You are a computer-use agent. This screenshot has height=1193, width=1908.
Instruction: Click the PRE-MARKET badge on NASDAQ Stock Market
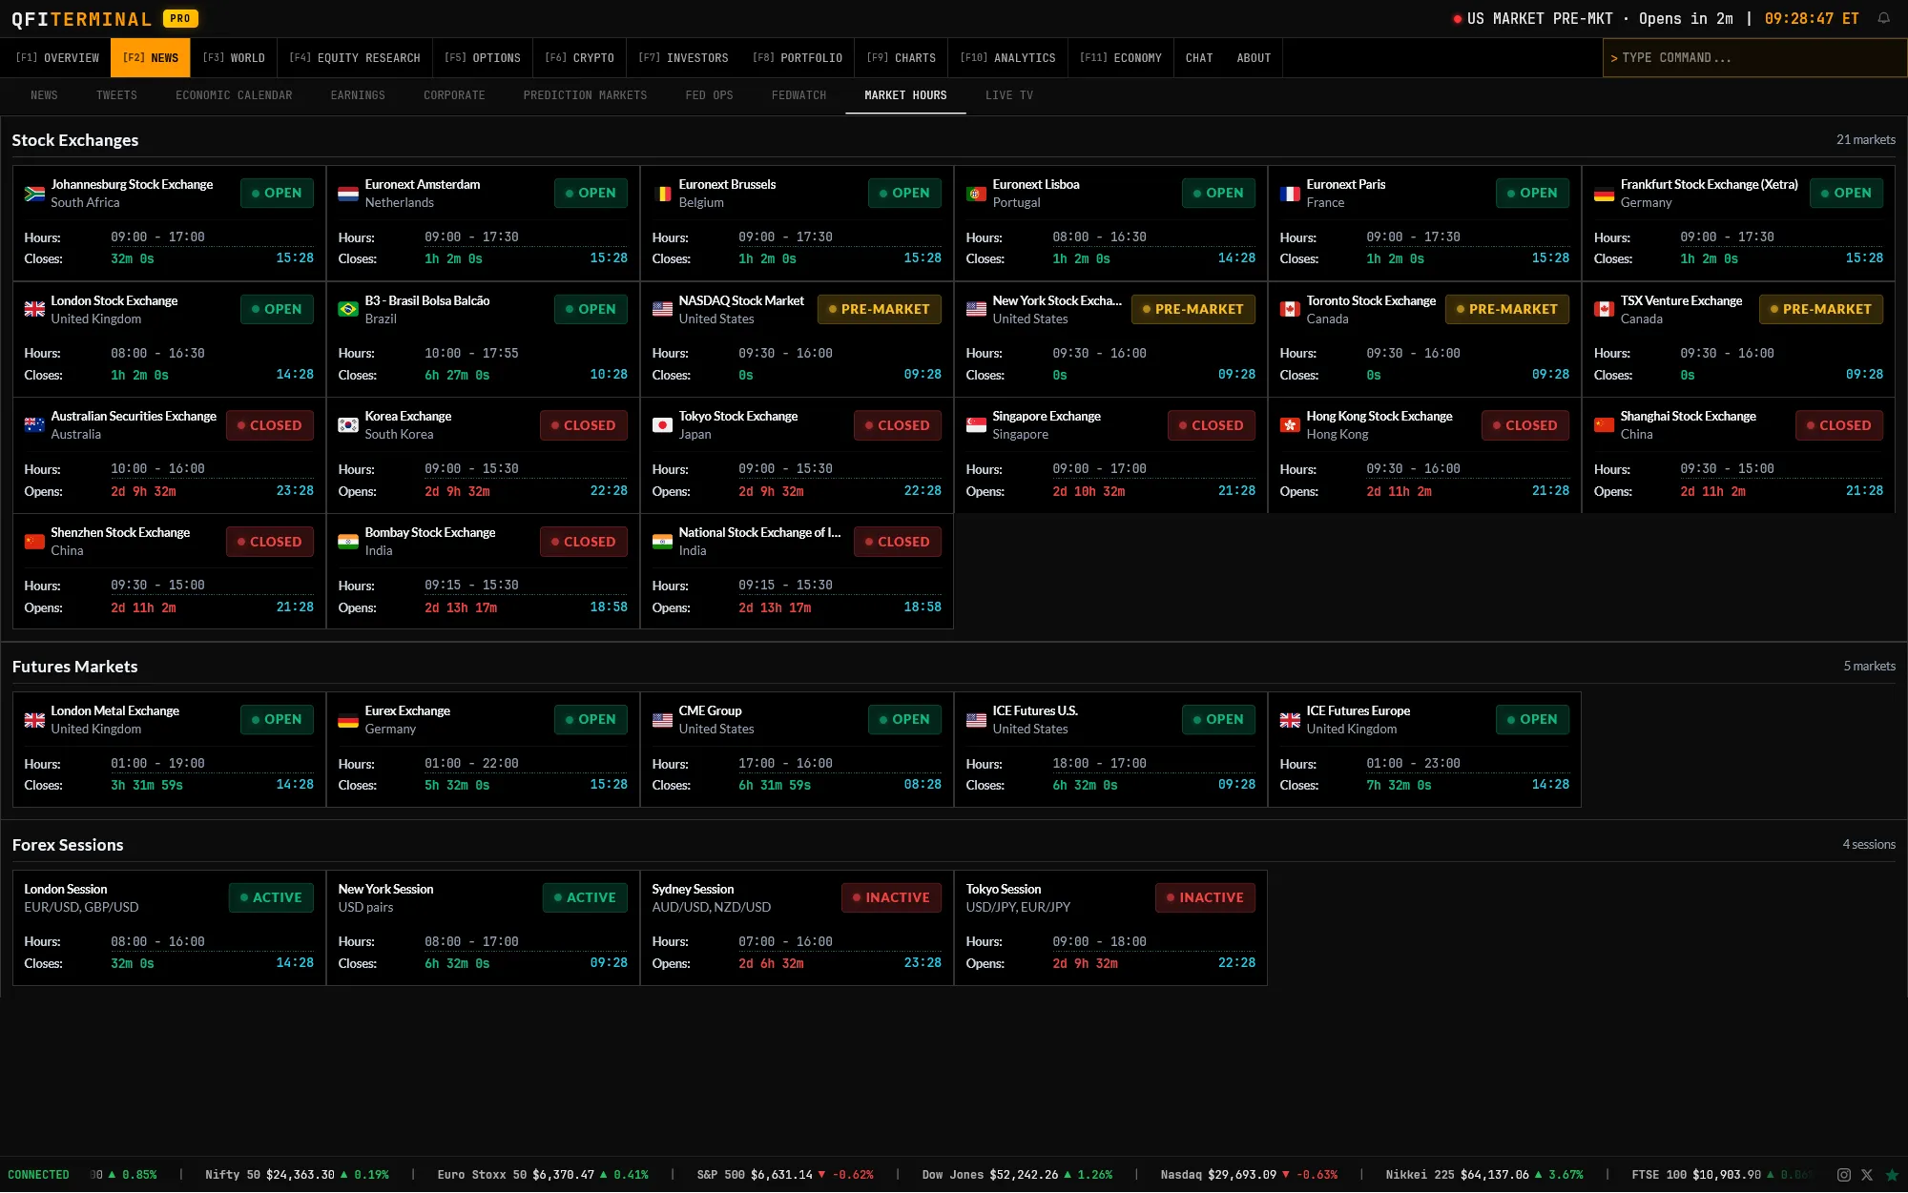click(x=880, y=310)
